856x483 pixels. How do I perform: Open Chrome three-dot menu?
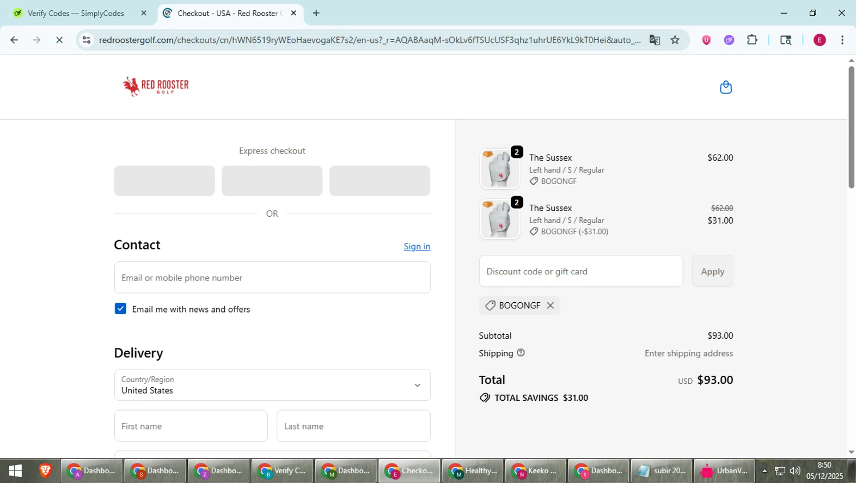point(842,40)
